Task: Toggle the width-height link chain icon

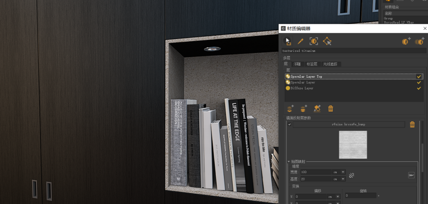Action: coord(352,176)
